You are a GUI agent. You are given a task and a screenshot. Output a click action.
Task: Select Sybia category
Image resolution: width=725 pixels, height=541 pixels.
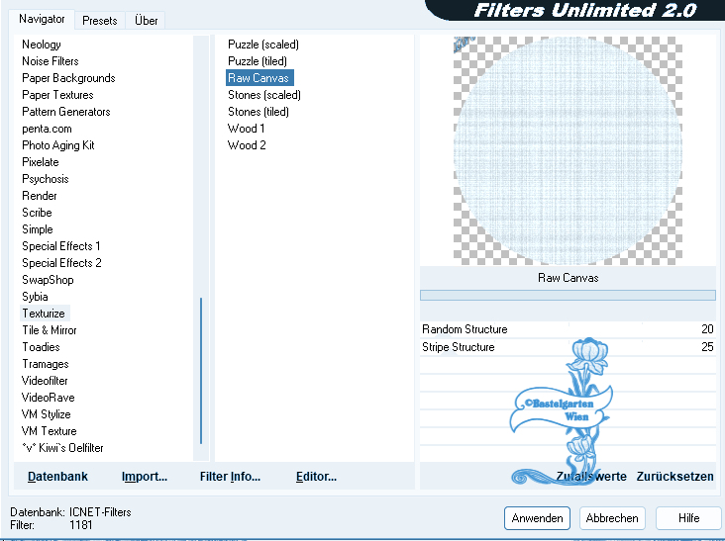[x=35, y=297]
